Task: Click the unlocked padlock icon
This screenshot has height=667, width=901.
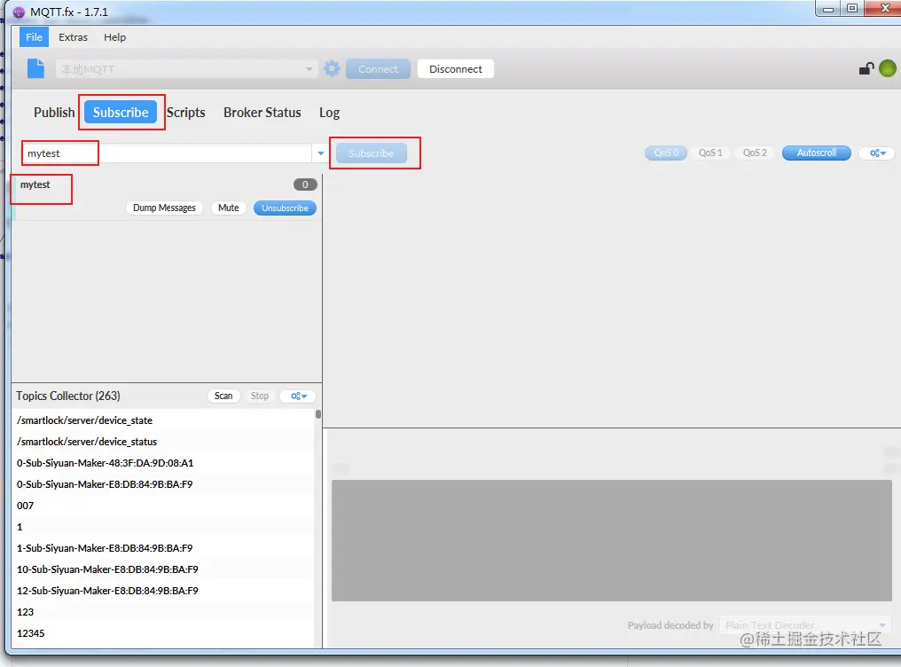Action: pos(866,68)
